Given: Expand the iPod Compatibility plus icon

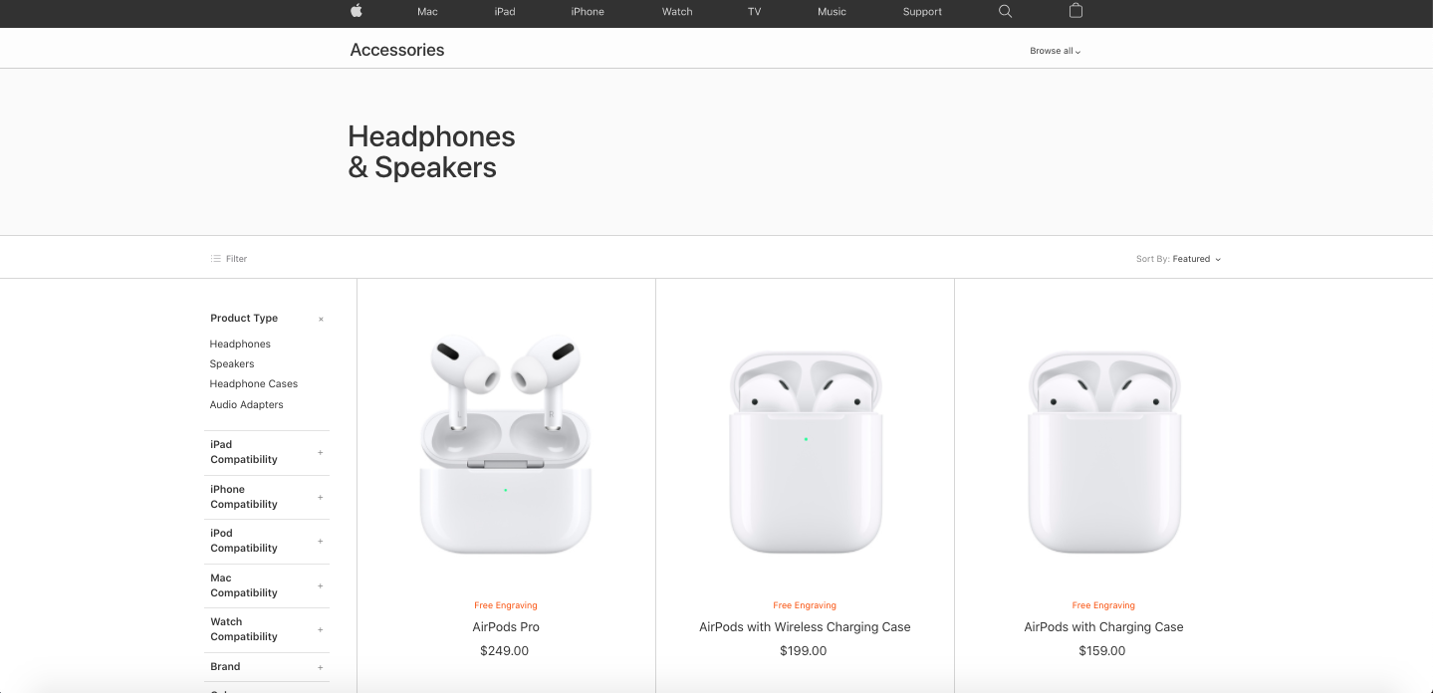Looking at the screenshot, I should point(321,542).
